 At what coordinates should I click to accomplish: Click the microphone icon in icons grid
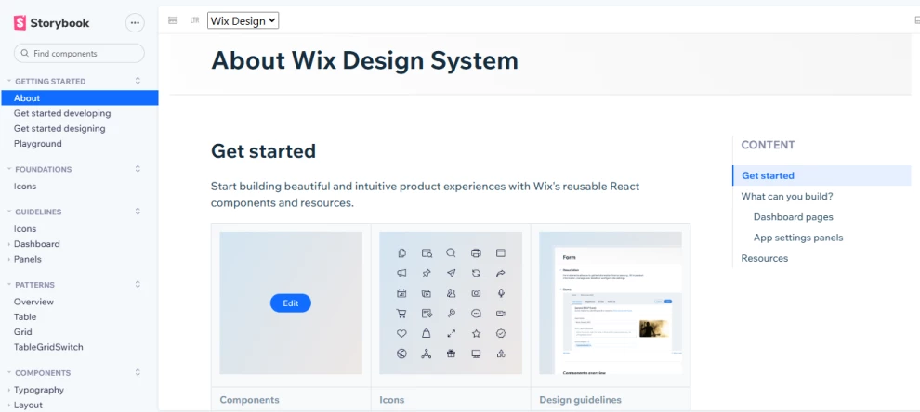[501, 293]
